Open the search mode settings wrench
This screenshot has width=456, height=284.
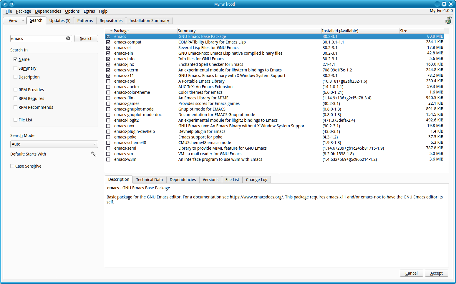point(94,154)
